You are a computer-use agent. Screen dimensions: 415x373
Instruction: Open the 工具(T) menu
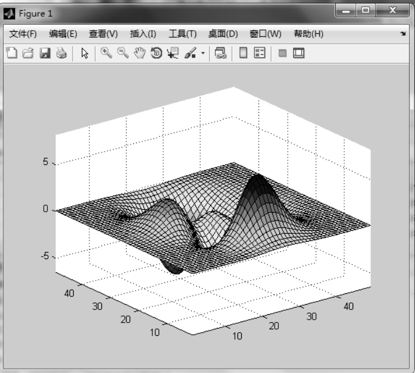click(182, 34)
